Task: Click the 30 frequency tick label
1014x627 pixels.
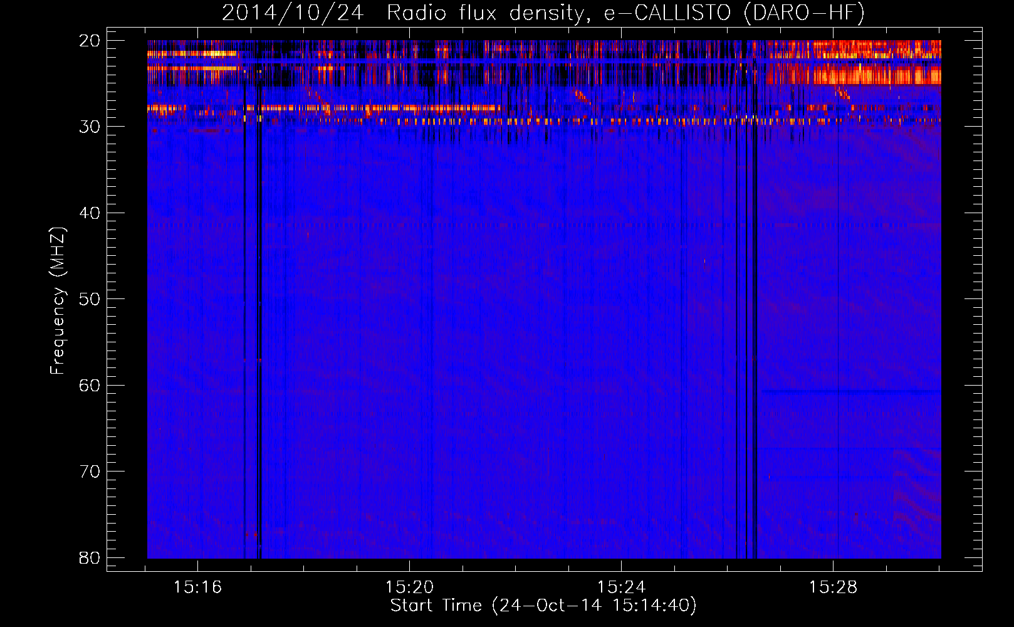Action: [x=90, y=127]
